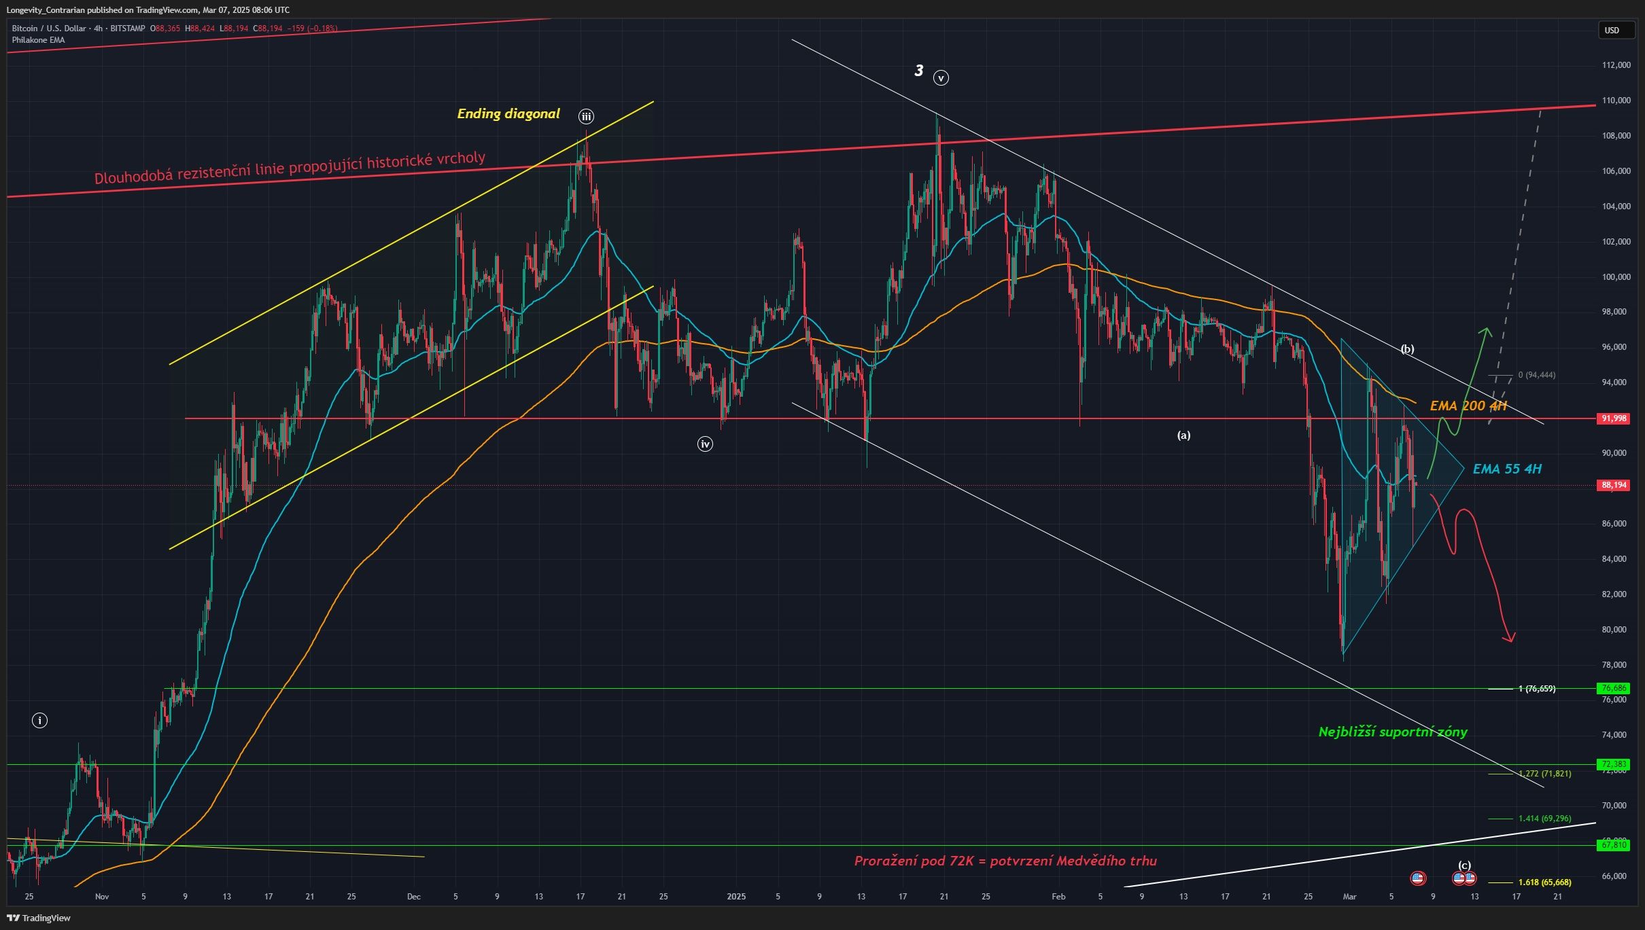
Task: Select the 'EMA 200 4H' orange label
Action: click(x=1468, y=406)
